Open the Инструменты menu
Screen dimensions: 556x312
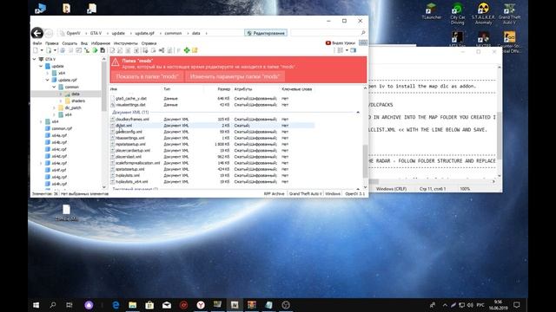pos(125,43)
